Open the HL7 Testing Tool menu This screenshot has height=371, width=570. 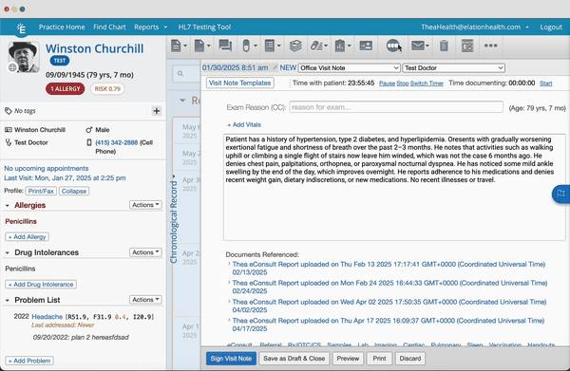point(204,27)
